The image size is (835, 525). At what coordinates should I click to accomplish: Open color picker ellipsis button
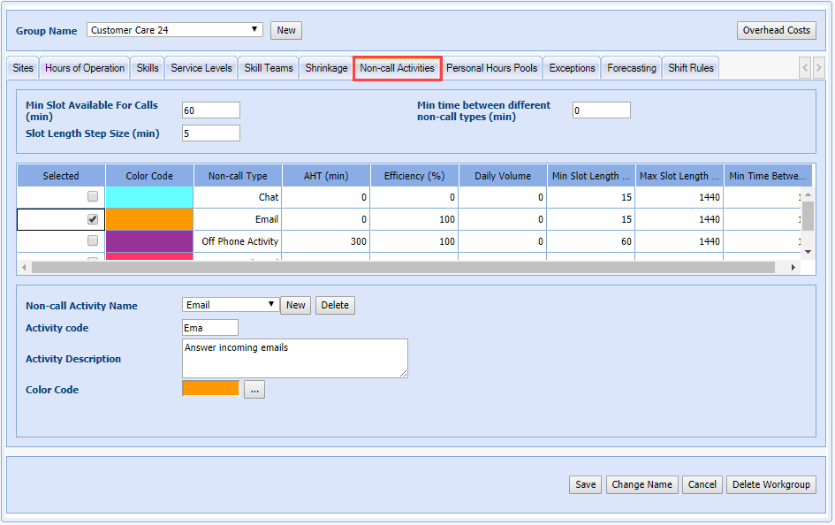click(x=254, y=390)
